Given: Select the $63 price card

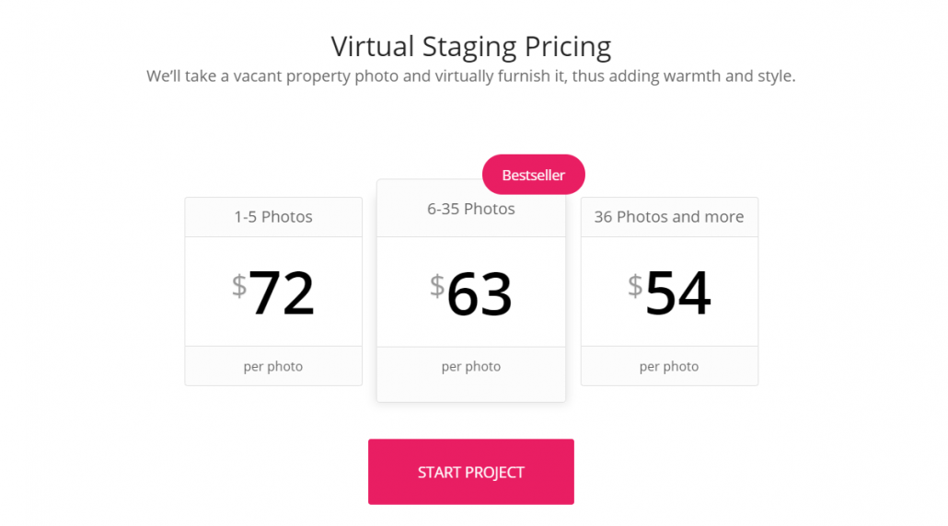Looking at the screenshot, I should click(471, 292).
